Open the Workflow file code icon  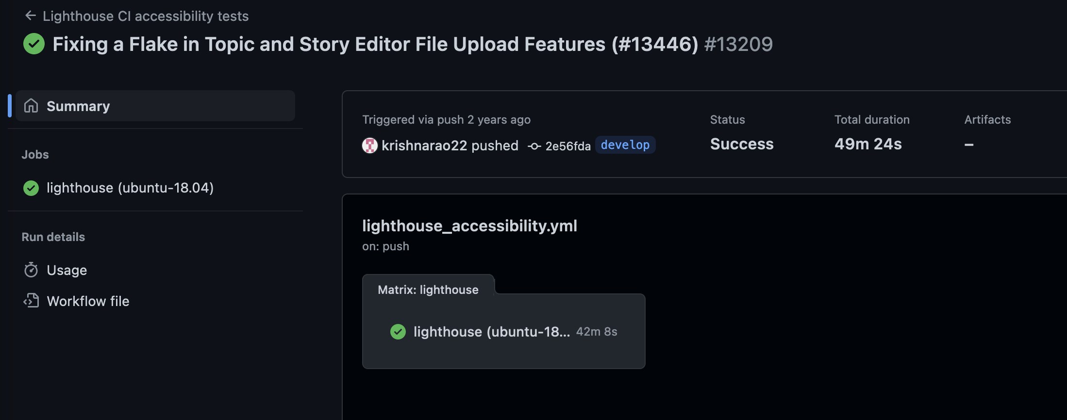(31, 301)
